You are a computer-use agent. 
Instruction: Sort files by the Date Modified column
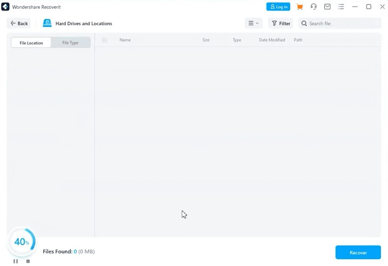coord(272,40)
